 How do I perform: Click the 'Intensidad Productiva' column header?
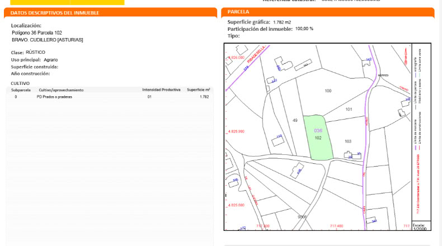click(x=161, y=90)
